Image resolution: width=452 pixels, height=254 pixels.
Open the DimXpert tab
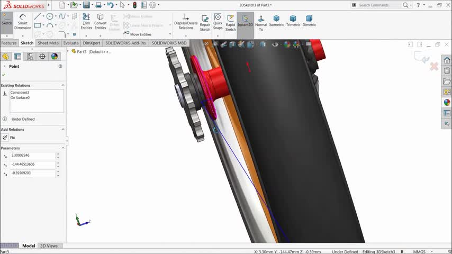pos(92,43)
